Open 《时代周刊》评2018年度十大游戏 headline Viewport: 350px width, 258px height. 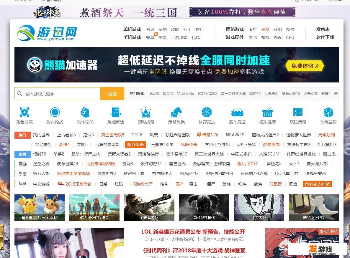[x=194, y=251]
